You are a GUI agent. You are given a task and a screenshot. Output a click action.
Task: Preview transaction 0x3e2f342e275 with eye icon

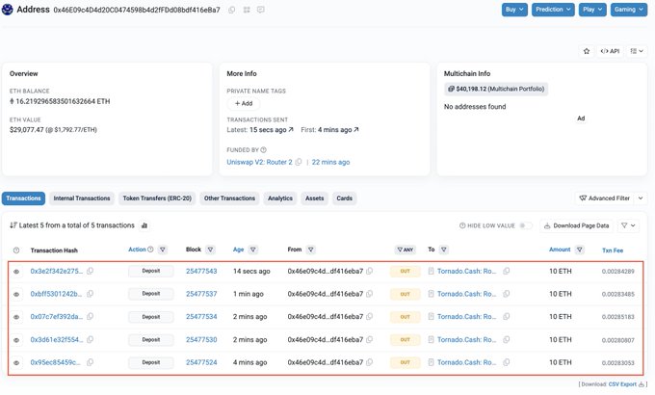(16, 272)
